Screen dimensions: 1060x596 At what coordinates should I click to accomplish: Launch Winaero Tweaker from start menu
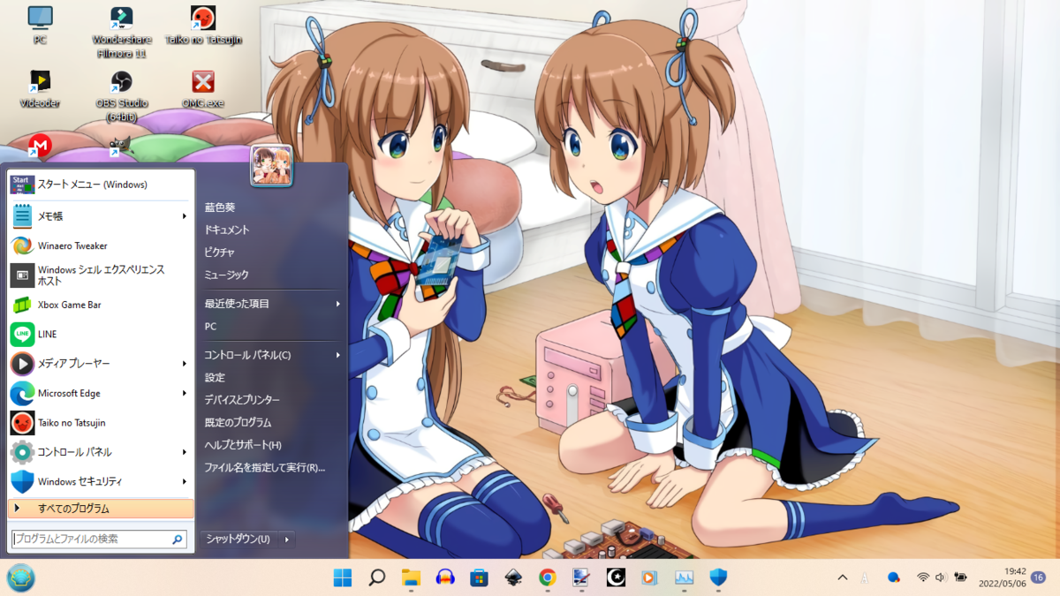[101, 245]
